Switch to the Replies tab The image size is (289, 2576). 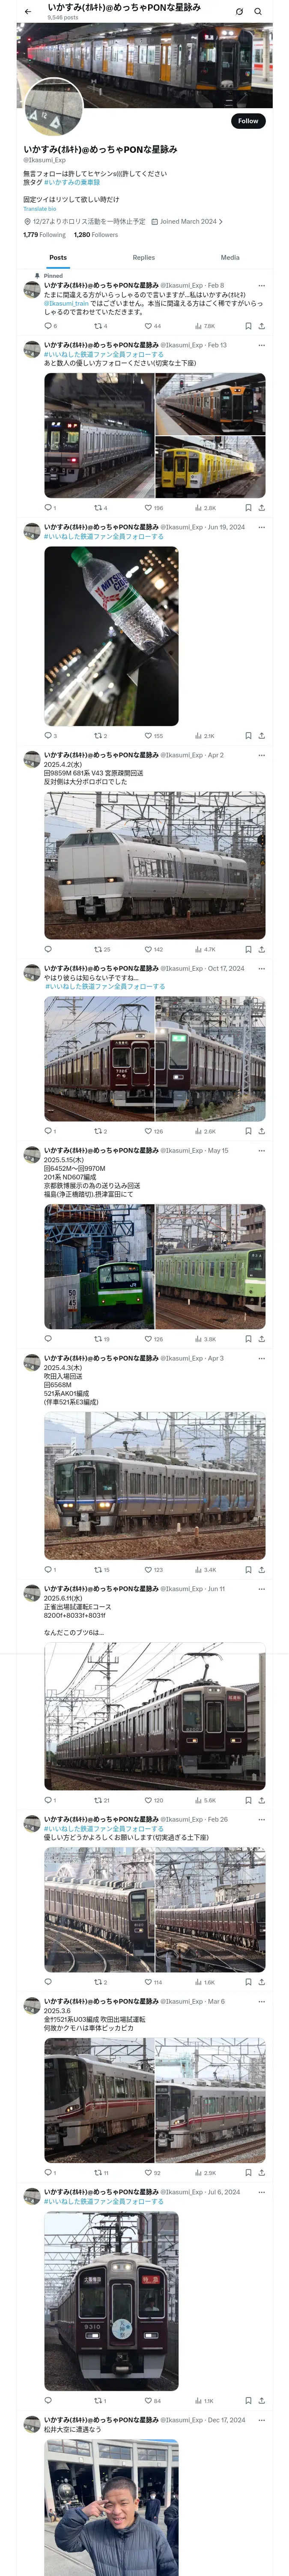(143, 258)
